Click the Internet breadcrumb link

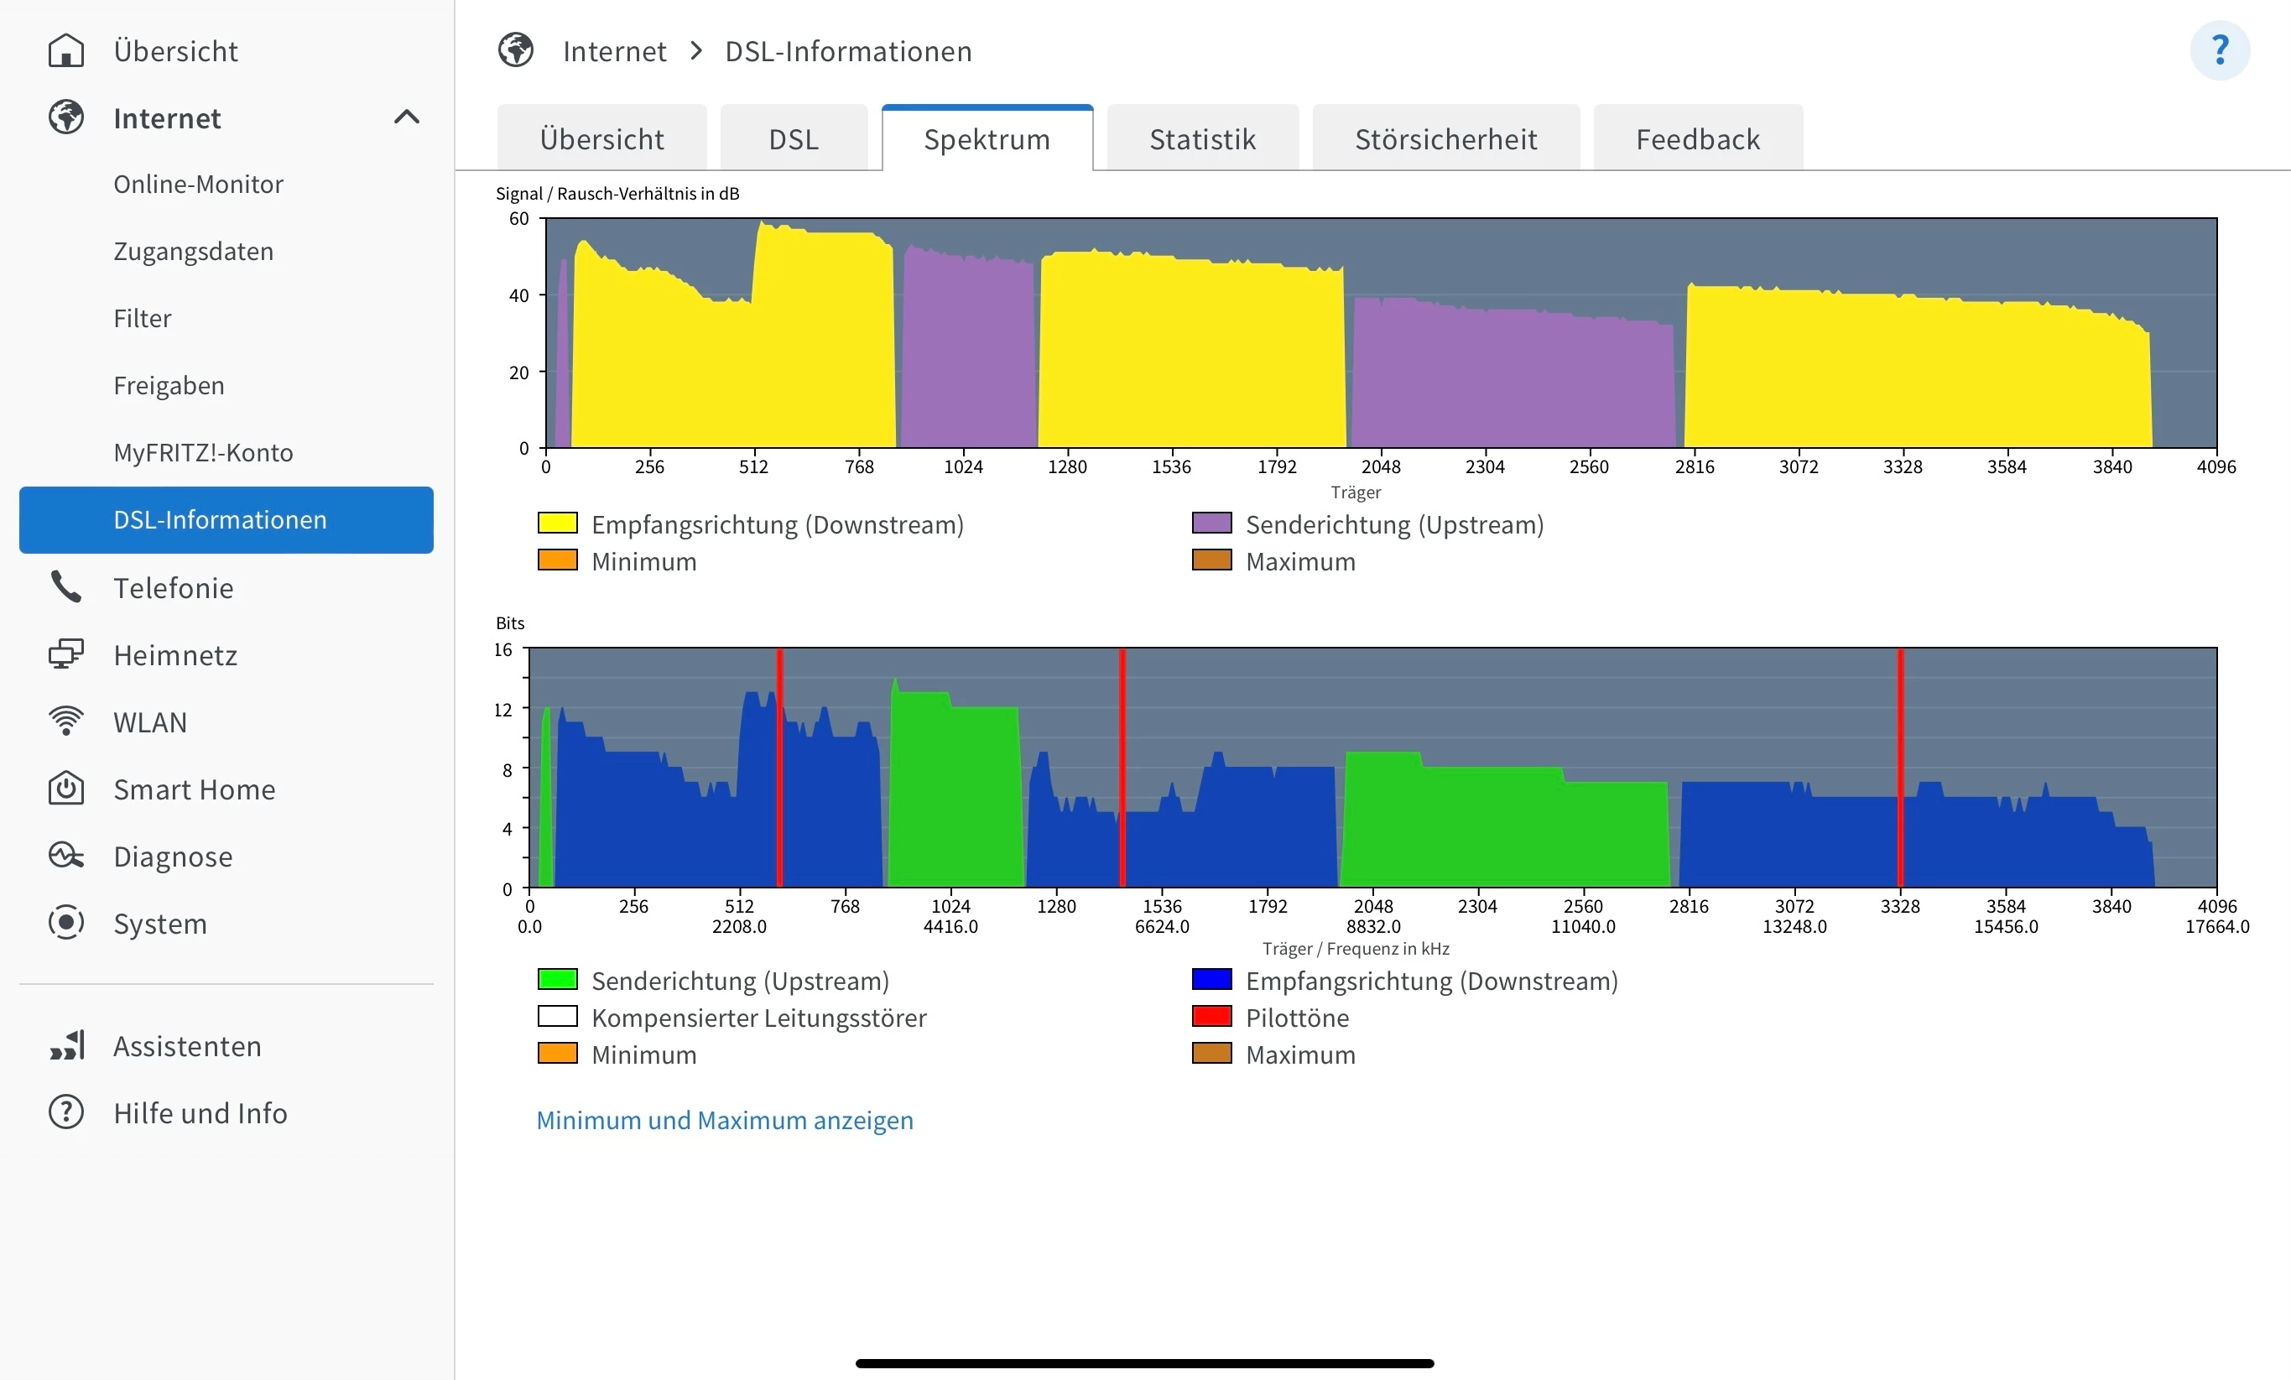(x=614, y=50)
